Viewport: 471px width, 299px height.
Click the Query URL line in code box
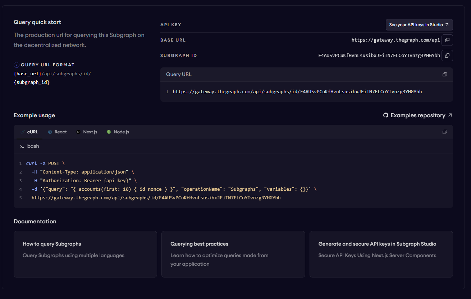[x=297, y=92]
